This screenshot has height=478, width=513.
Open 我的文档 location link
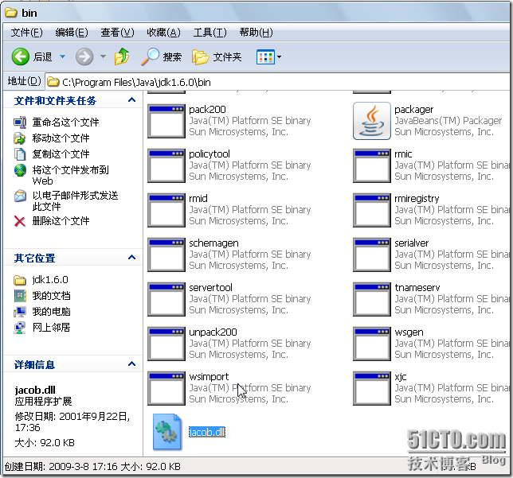point(51,296)
